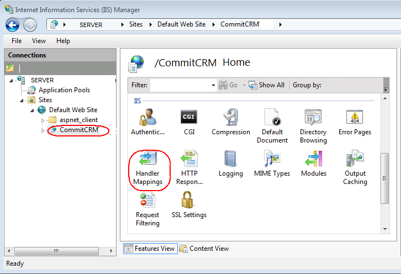This screenshot has width=401, height=274.
Task: Open the View menu
Action: [39, 41]
